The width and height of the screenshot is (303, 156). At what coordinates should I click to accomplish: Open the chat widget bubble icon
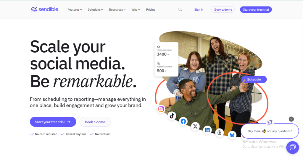[292, 147]
